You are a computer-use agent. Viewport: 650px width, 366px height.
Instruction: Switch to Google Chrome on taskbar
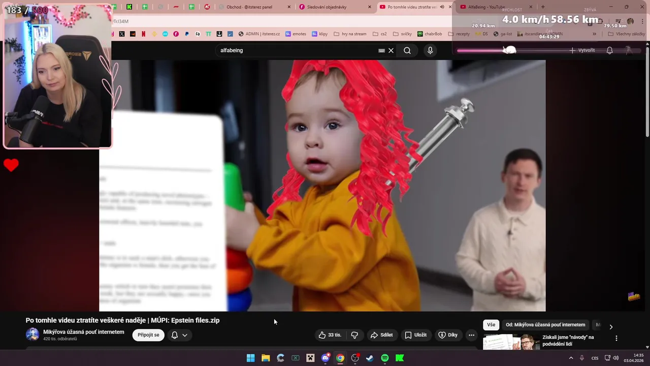pos(340,358)
